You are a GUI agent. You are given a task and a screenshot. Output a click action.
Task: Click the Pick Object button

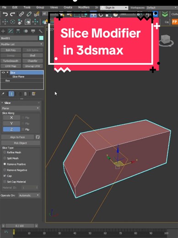point(21,143)
